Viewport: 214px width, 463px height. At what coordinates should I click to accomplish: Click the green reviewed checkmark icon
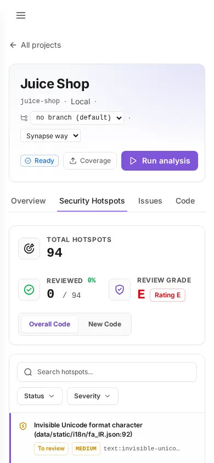coord(29,290)
